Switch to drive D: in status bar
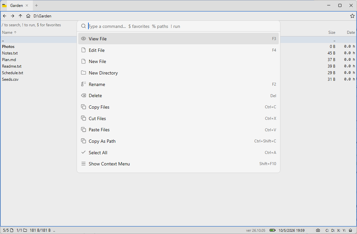Screen dimensions: 357x234 tap(333, 230)
